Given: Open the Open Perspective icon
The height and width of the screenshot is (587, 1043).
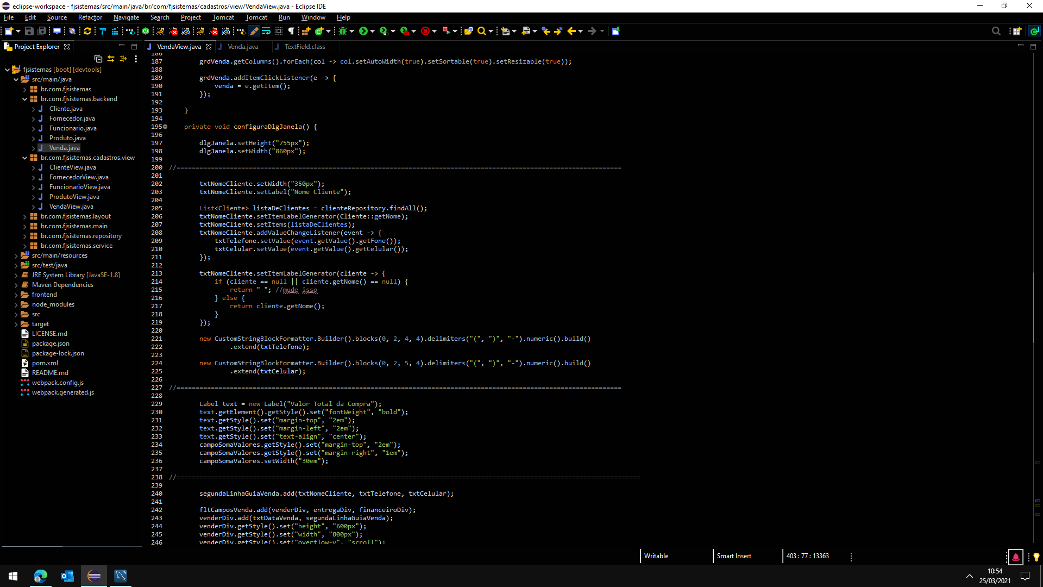Looking at the screenshot, I should tap(1016, 31).
